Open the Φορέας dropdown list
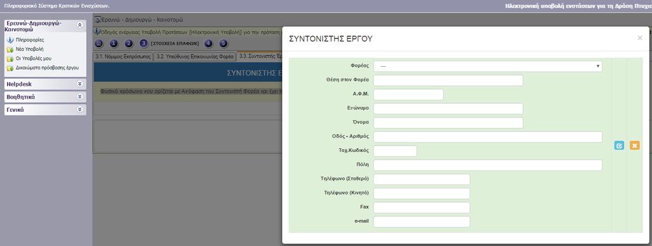 coord(488,66)
